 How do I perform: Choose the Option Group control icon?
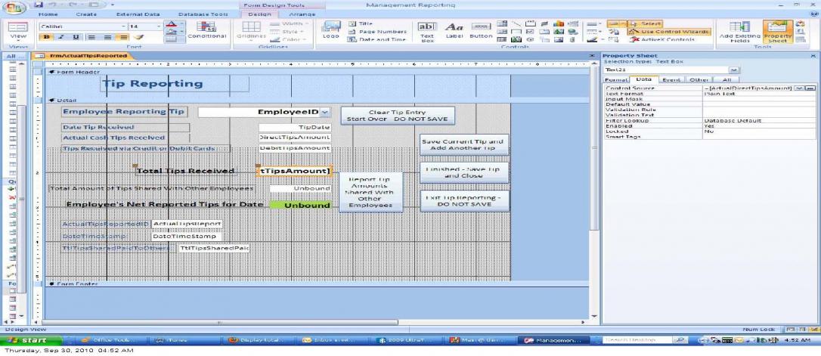pyautogui.click(x=531, y=23)
